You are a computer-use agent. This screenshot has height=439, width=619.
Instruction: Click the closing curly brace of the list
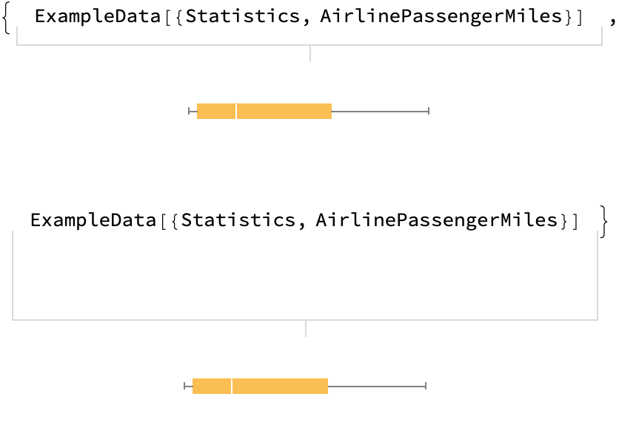click(605, 222)
